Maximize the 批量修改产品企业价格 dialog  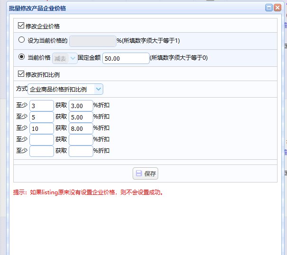click(269, 8)
